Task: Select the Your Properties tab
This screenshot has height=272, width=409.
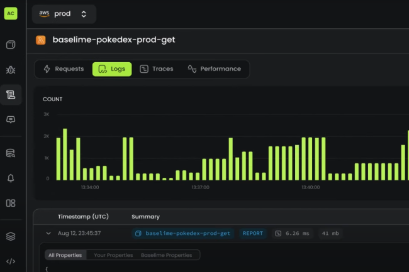Action: point(113,255)
